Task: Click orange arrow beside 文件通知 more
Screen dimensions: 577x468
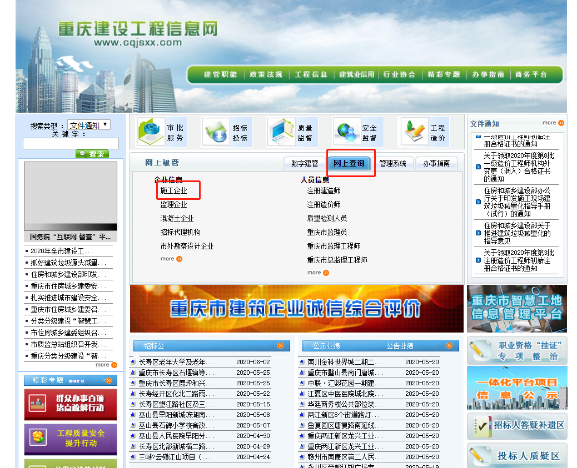Action: coord(561,123)
